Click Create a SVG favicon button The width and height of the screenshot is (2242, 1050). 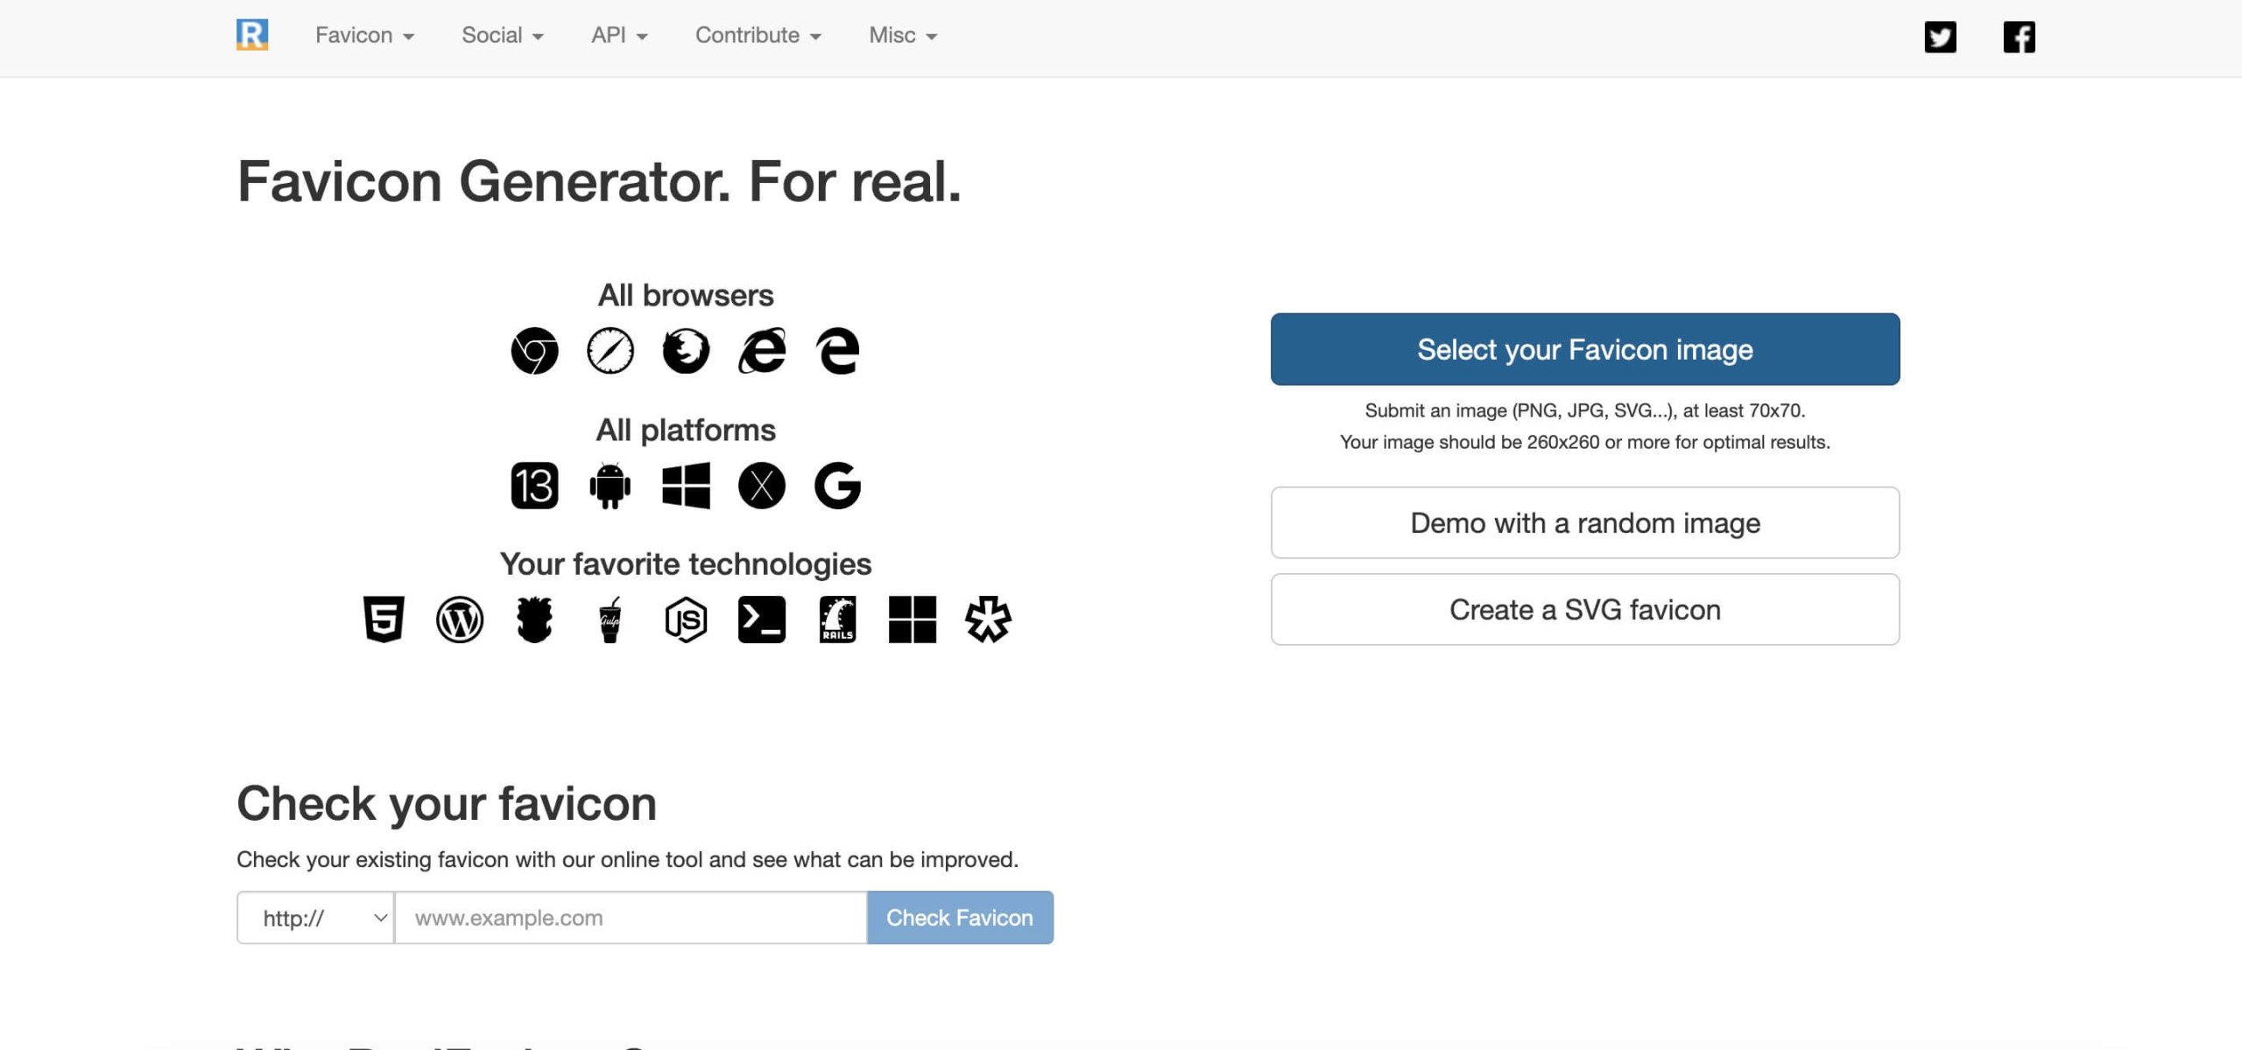tap(1585, 609)
